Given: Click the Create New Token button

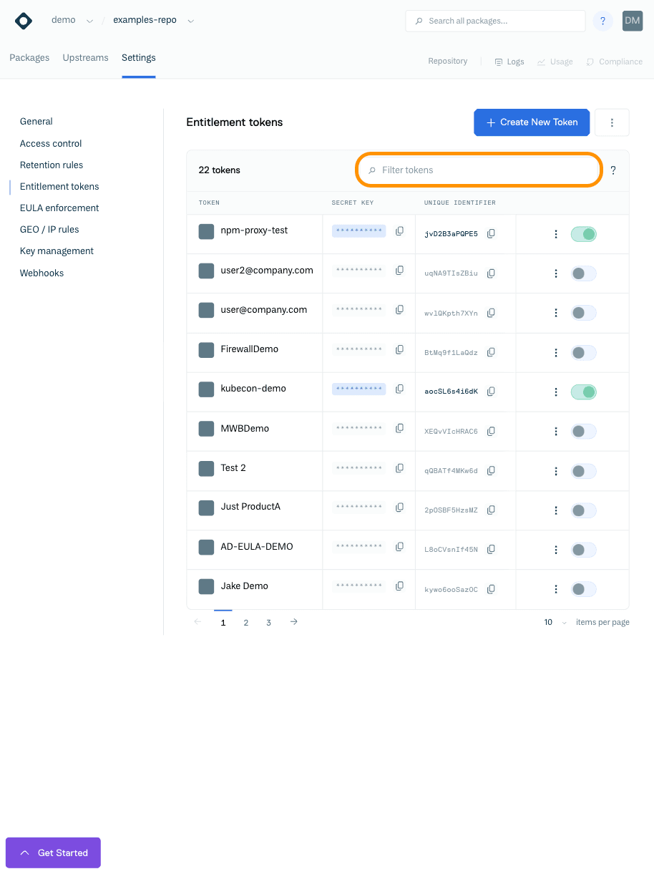Looking at the screenshot, I should (x=531, y=122).
